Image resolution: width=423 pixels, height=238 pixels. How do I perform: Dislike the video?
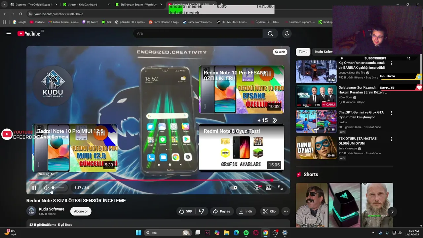coord(201,211)
